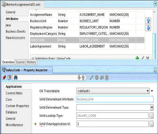The image size is (158, 134).
Task: Select the RegulatoryRegion attribute row
Action: click(x=87, y=27)
